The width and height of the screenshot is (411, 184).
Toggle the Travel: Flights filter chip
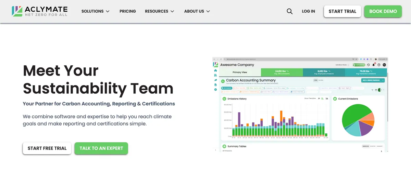pyautogui.click(x=345, y=88)
